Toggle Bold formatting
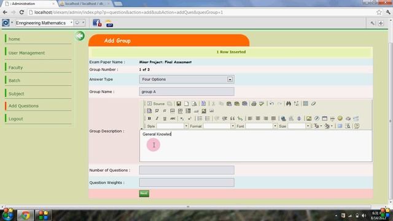 tap(149, 118)
